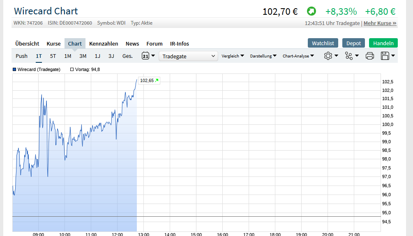This screenshot has width=413, height=236.
Task: Open the chart settings gear icon
Action: (328, 56)
